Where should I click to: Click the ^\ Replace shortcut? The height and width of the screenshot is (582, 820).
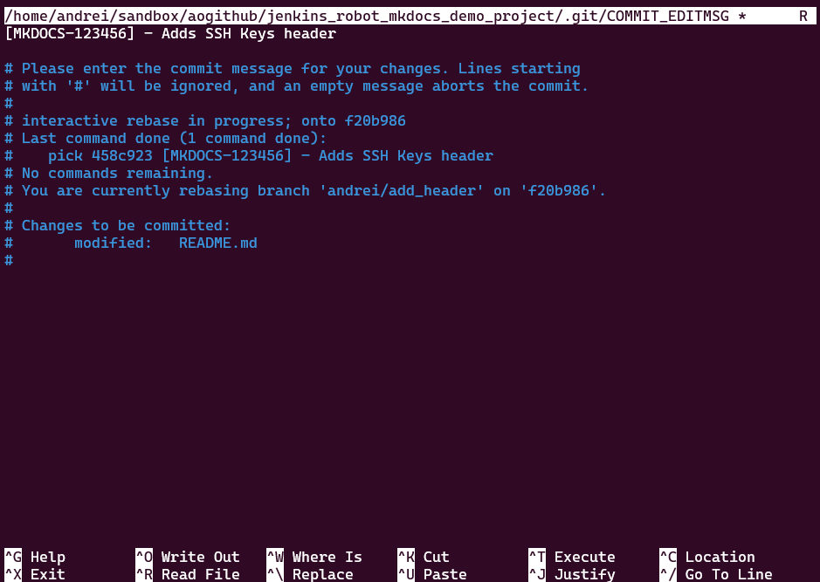coord(310,574)
